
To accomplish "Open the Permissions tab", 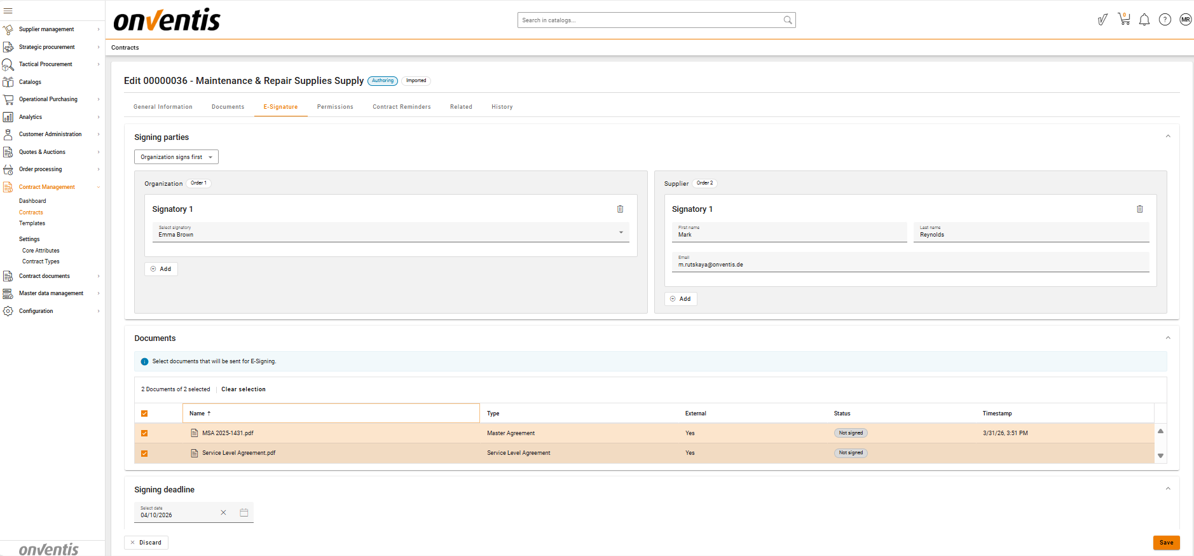I will (x=335, y=107).
